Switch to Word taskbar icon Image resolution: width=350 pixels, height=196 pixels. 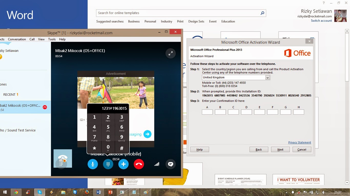click(99, 192)
